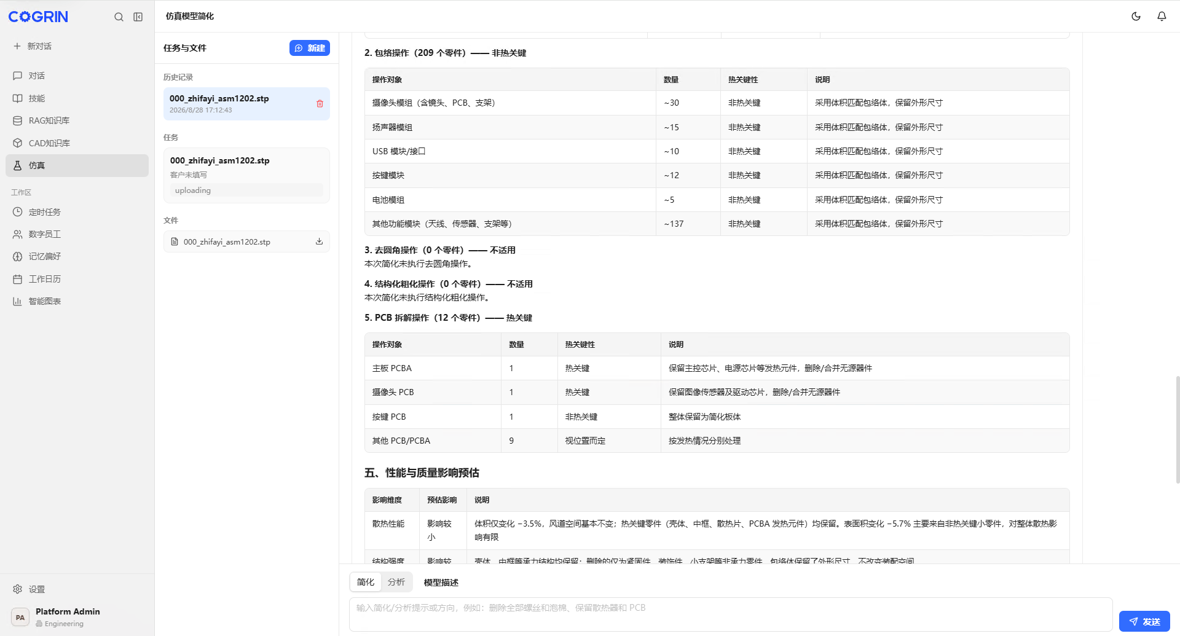Switch to the 简化 tab
The height and width of the screenshot is (636, 1180).
(366, 582)
